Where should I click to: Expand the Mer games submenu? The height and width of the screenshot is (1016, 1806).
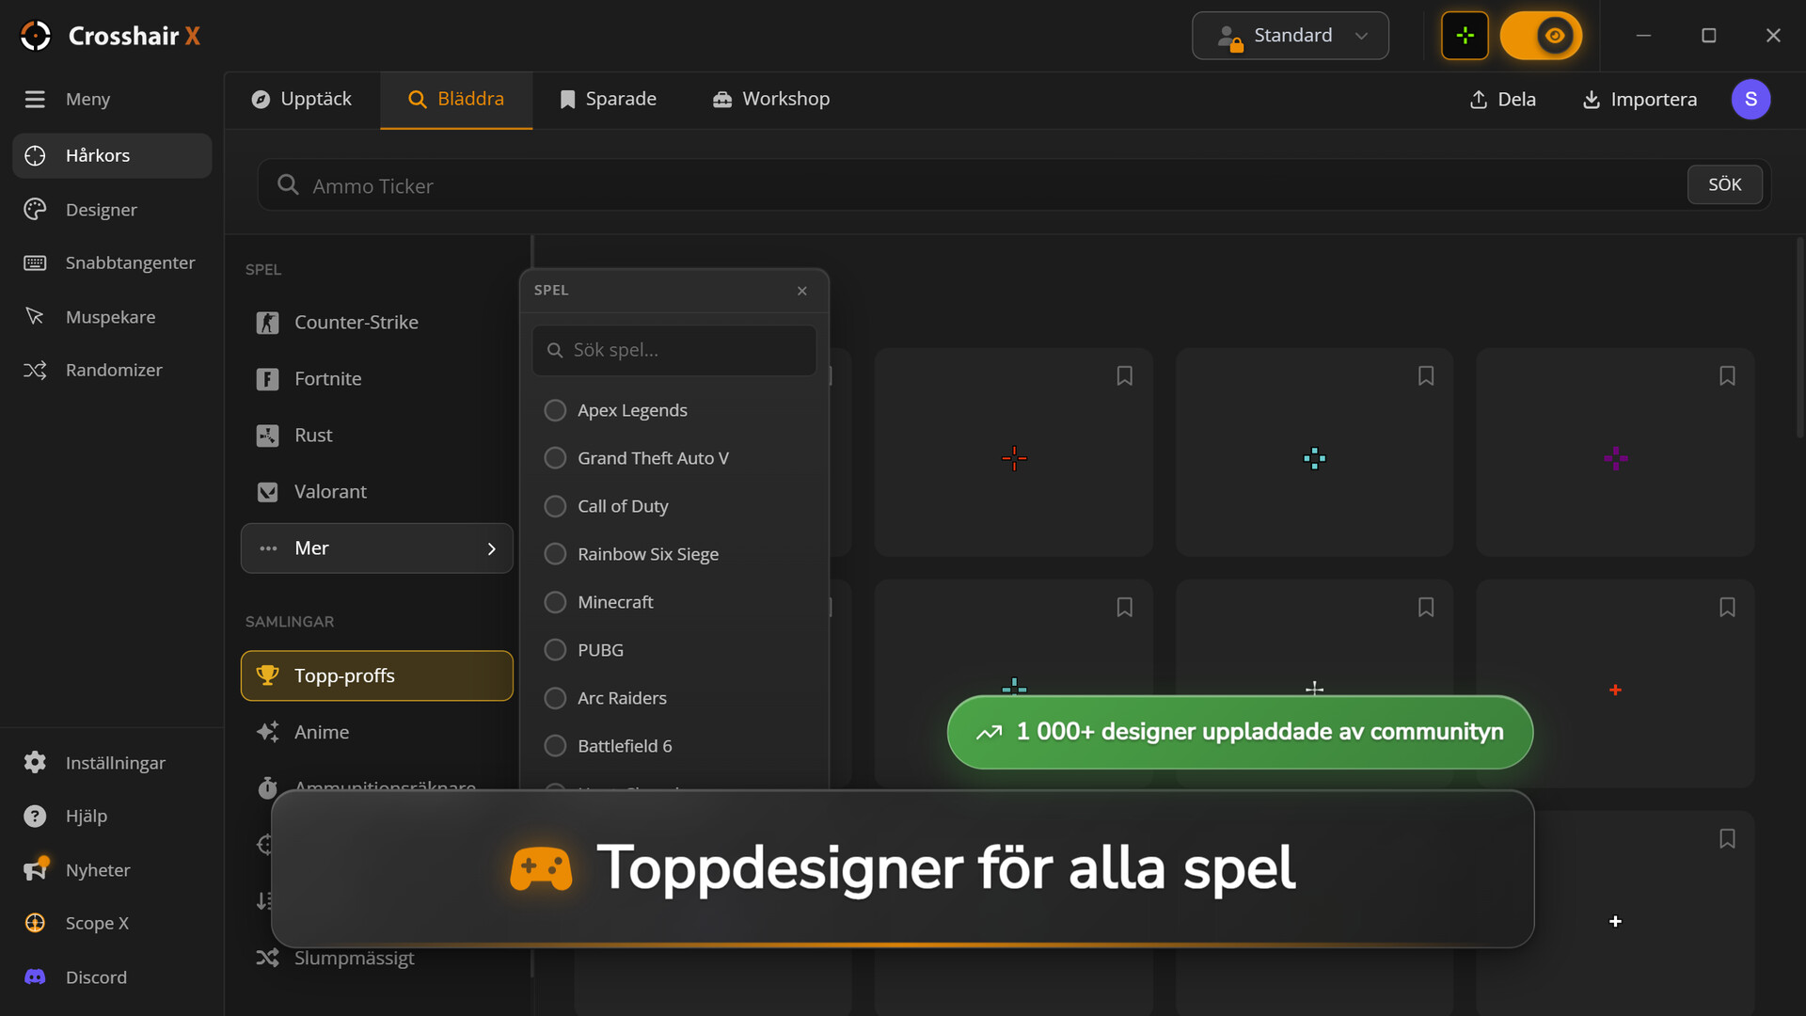point(376,548)
